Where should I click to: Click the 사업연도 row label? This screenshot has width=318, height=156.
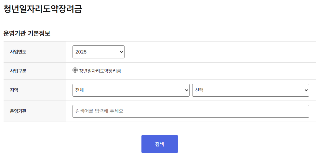pos(18,52)
